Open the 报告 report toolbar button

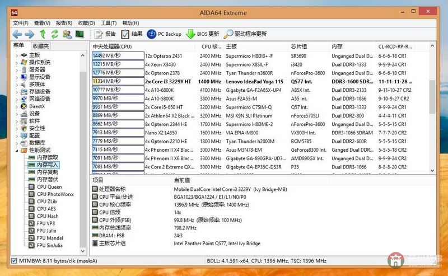coord(105,34)
